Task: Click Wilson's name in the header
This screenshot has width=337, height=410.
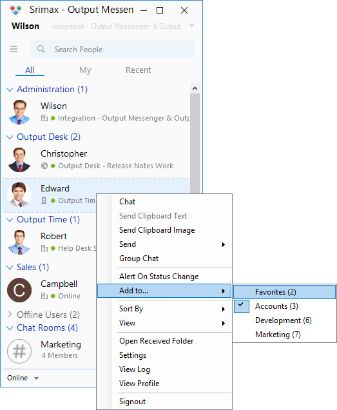Action: pyautogui.click(x=25, y=26)
